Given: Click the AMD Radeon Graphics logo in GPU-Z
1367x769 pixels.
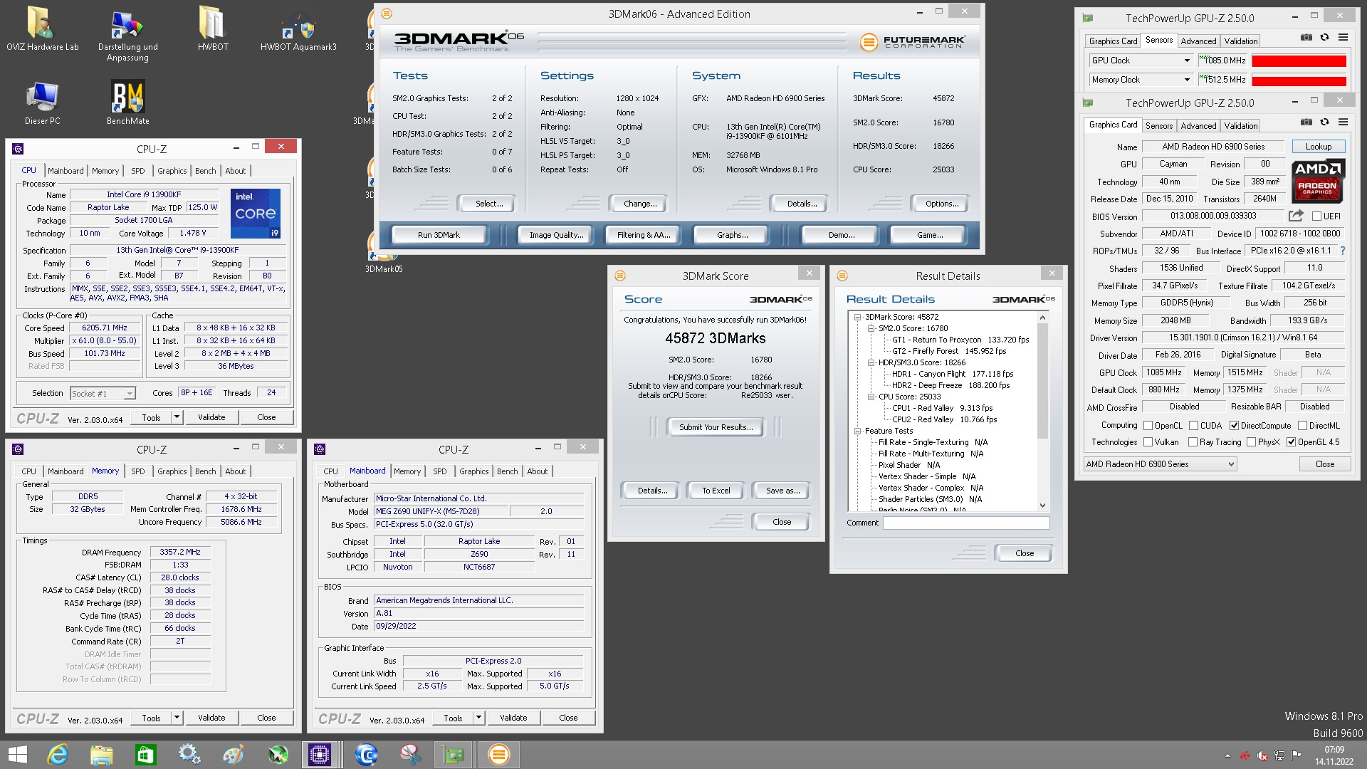Looking at the screenshot, I should pos(1318,182).
